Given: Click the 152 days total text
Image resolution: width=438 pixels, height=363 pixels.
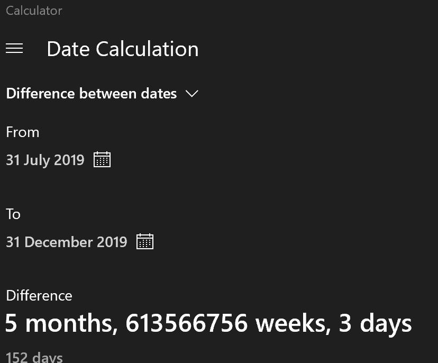Looking at the screenshot, I should click(x=34, y=357).
